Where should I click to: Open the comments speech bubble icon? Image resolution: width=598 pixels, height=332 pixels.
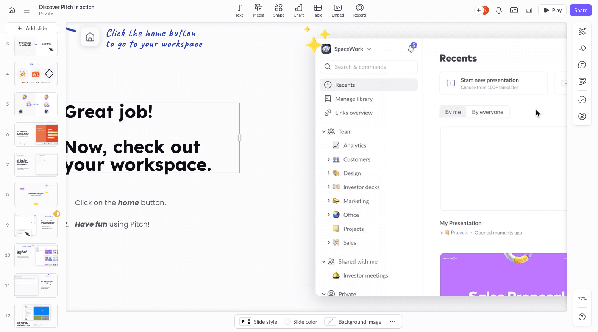582,65
